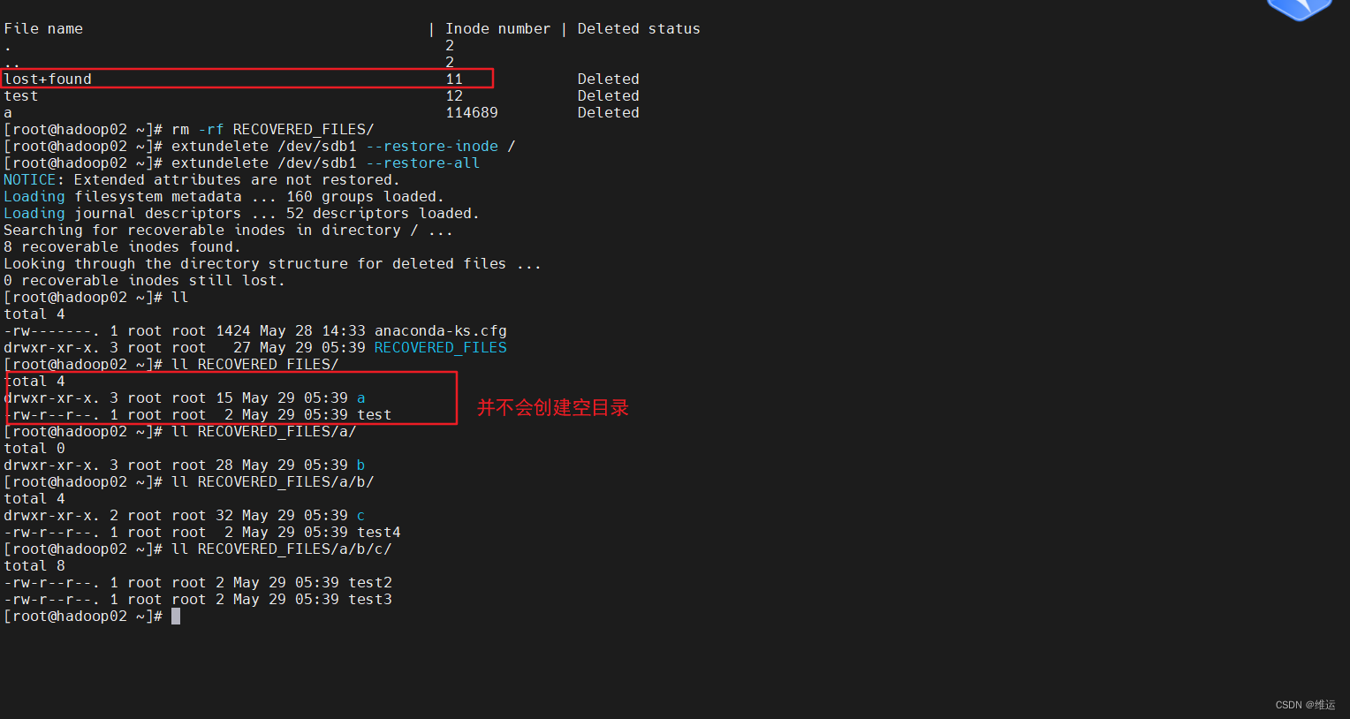The width and height of the screenshot is (1350, 719).
Task: Click the --restore-all option text
Action: coord(422,163)
